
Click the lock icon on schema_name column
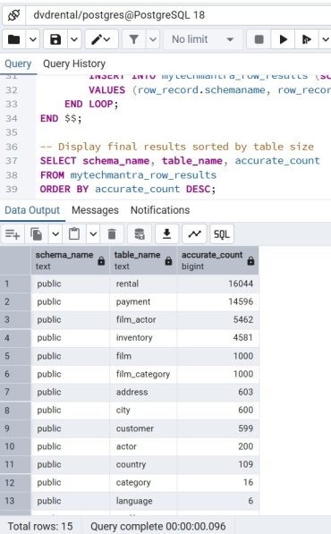tap(101, 261)
